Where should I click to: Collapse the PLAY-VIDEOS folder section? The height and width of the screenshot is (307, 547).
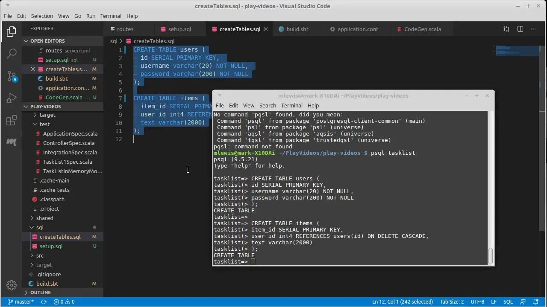pyautogui.click(x=62, y=107)
